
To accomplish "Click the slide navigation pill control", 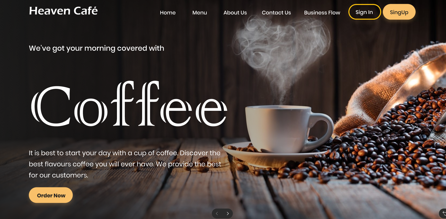I will tap(222, 214).
